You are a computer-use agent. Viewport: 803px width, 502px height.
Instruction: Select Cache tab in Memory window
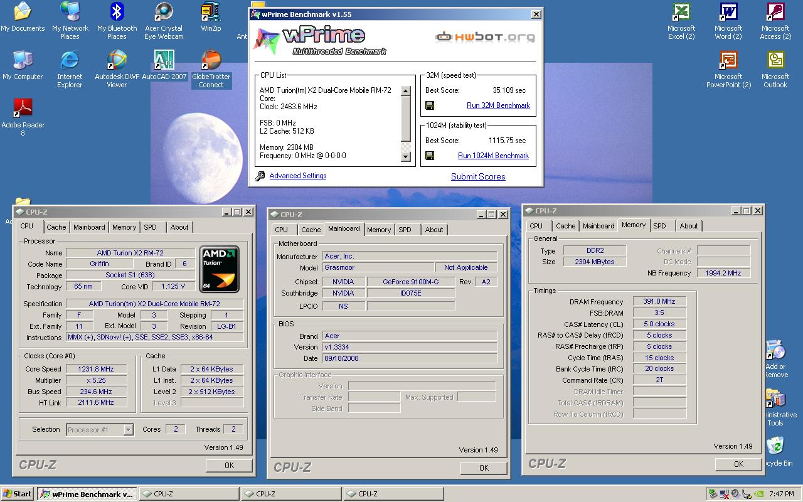565,226
